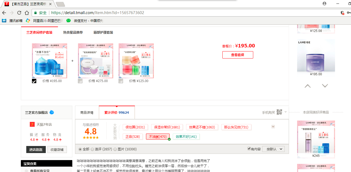
Task: Click the secure lock icon in address bar
Action: [x=35, y=13]
